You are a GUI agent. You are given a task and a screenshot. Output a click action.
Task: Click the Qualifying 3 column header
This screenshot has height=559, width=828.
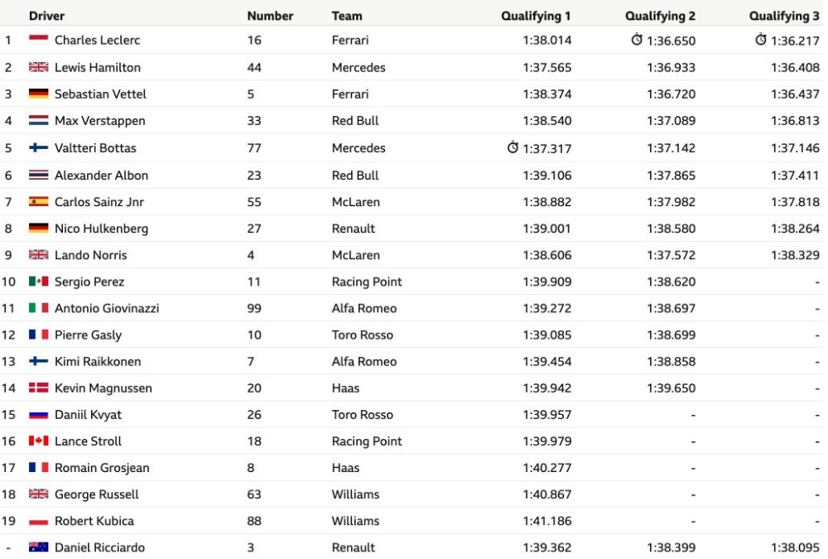784,16
